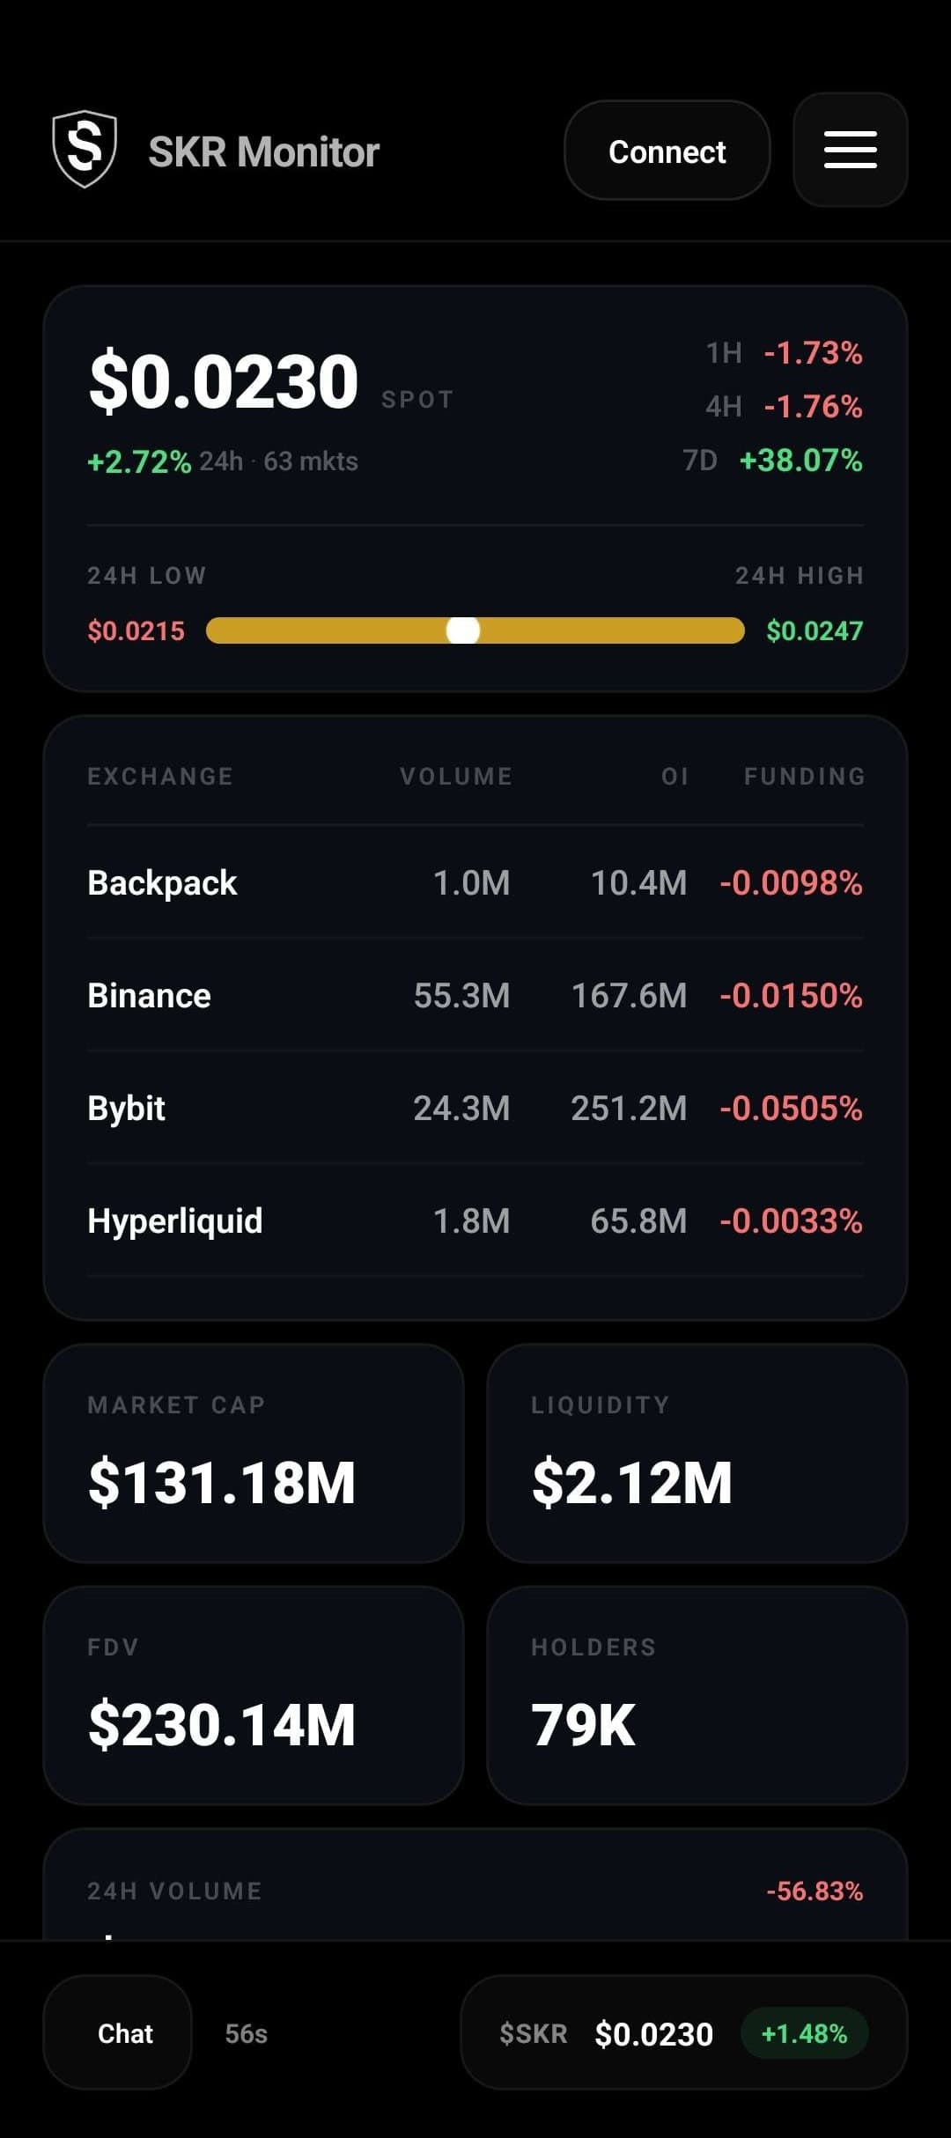Select the Hyperliquid exchange row
The width and height of the screenshot is (951, 2138).
coord(475,1220)
